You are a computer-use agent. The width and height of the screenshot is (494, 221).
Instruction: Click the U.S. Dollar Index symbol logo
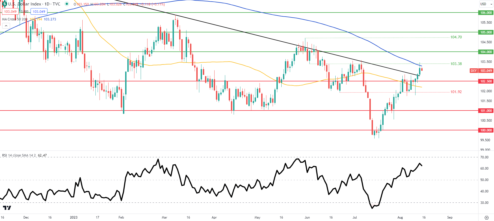pos(4,4)
